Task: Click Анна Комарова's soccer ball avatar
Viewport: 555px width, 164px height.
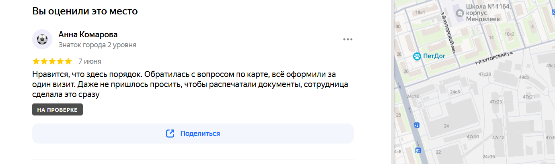Action: [42, 39]
